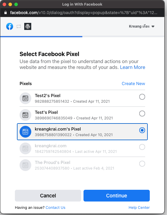Image resolution: width=167 pixels, height=215 pixels.
Task: Click the Facebook logo icon
Action: (10, 26)
